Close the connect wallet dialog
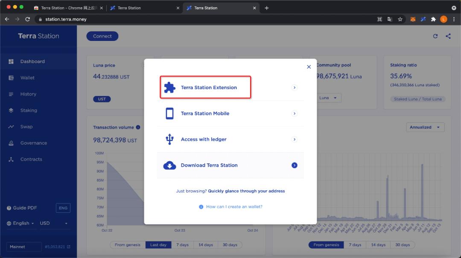The image size is (461, 258). point(309,67)
